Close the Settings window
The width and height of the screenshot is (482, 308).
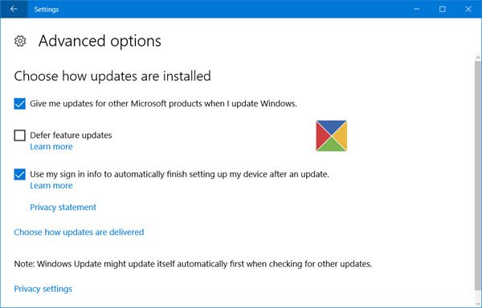(468, 9)
